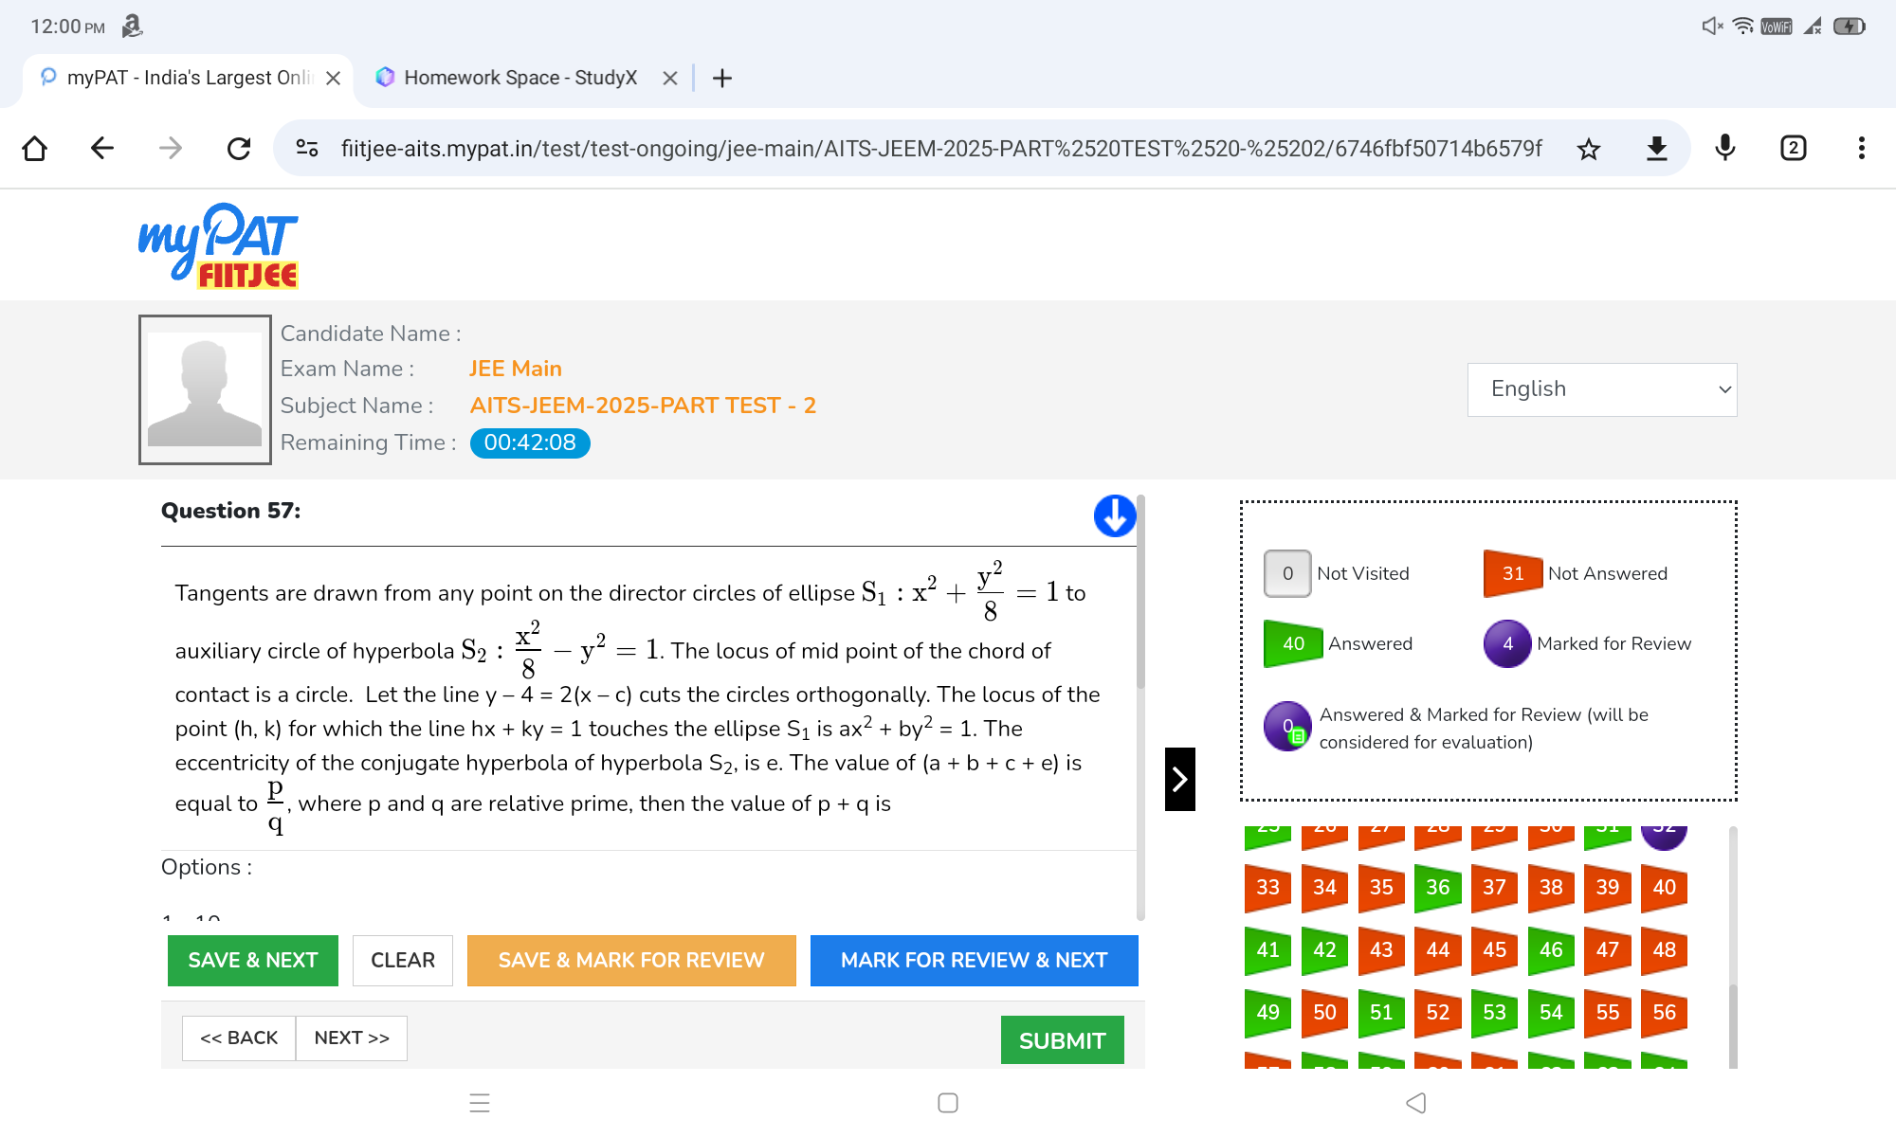Open downloads icon in toolbar
This screenshot has width=1896, height=1137.
1657,149
